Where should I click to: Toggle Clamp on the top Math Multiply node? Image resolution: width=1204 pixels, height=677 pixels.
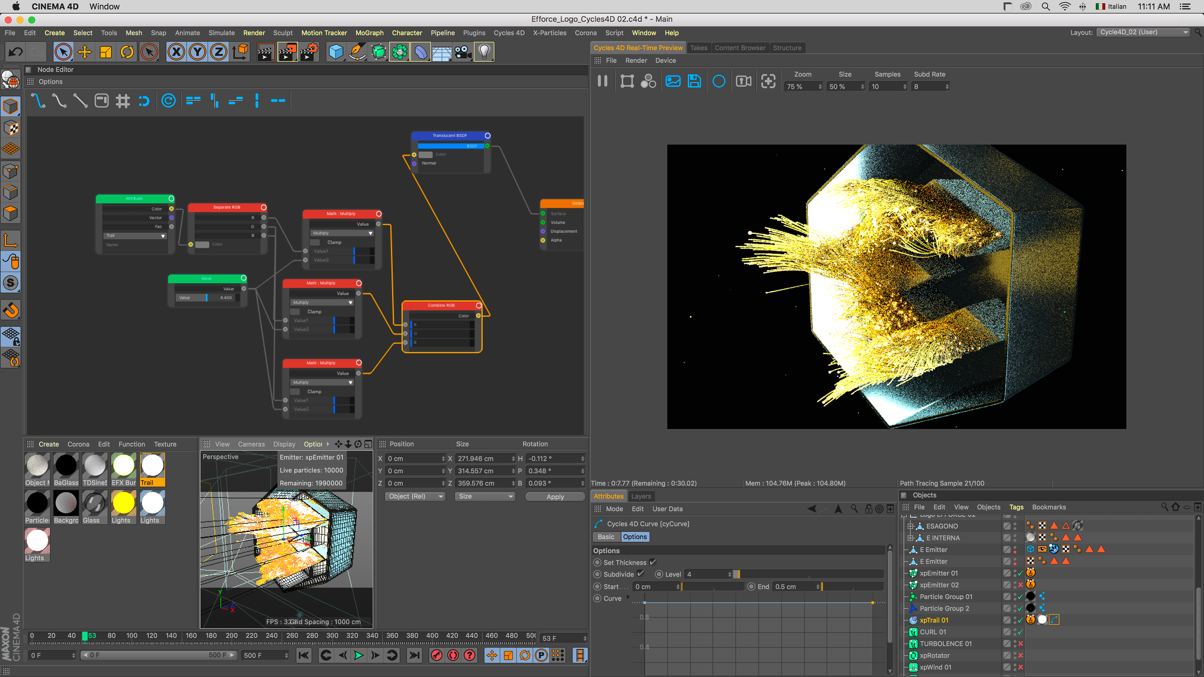tap(315, 242)
